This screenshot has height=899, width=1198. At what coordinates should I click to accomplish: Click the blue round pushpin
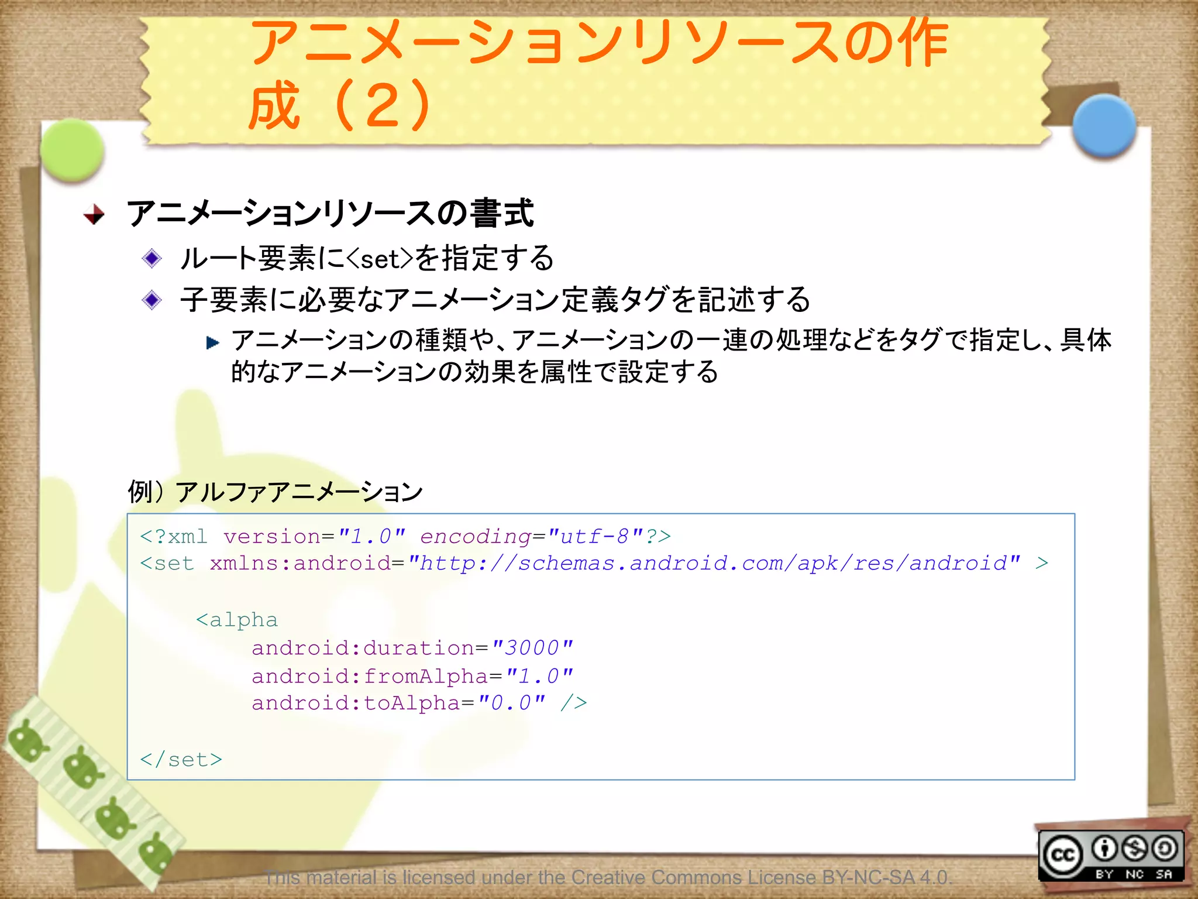1104,125
